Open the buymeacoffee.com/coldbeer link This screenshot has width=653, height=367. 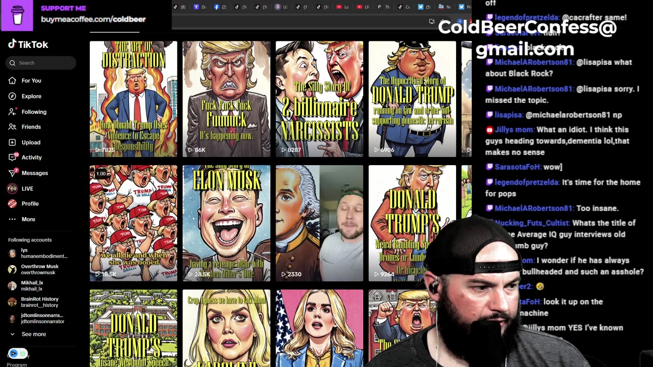pos(93,19)
